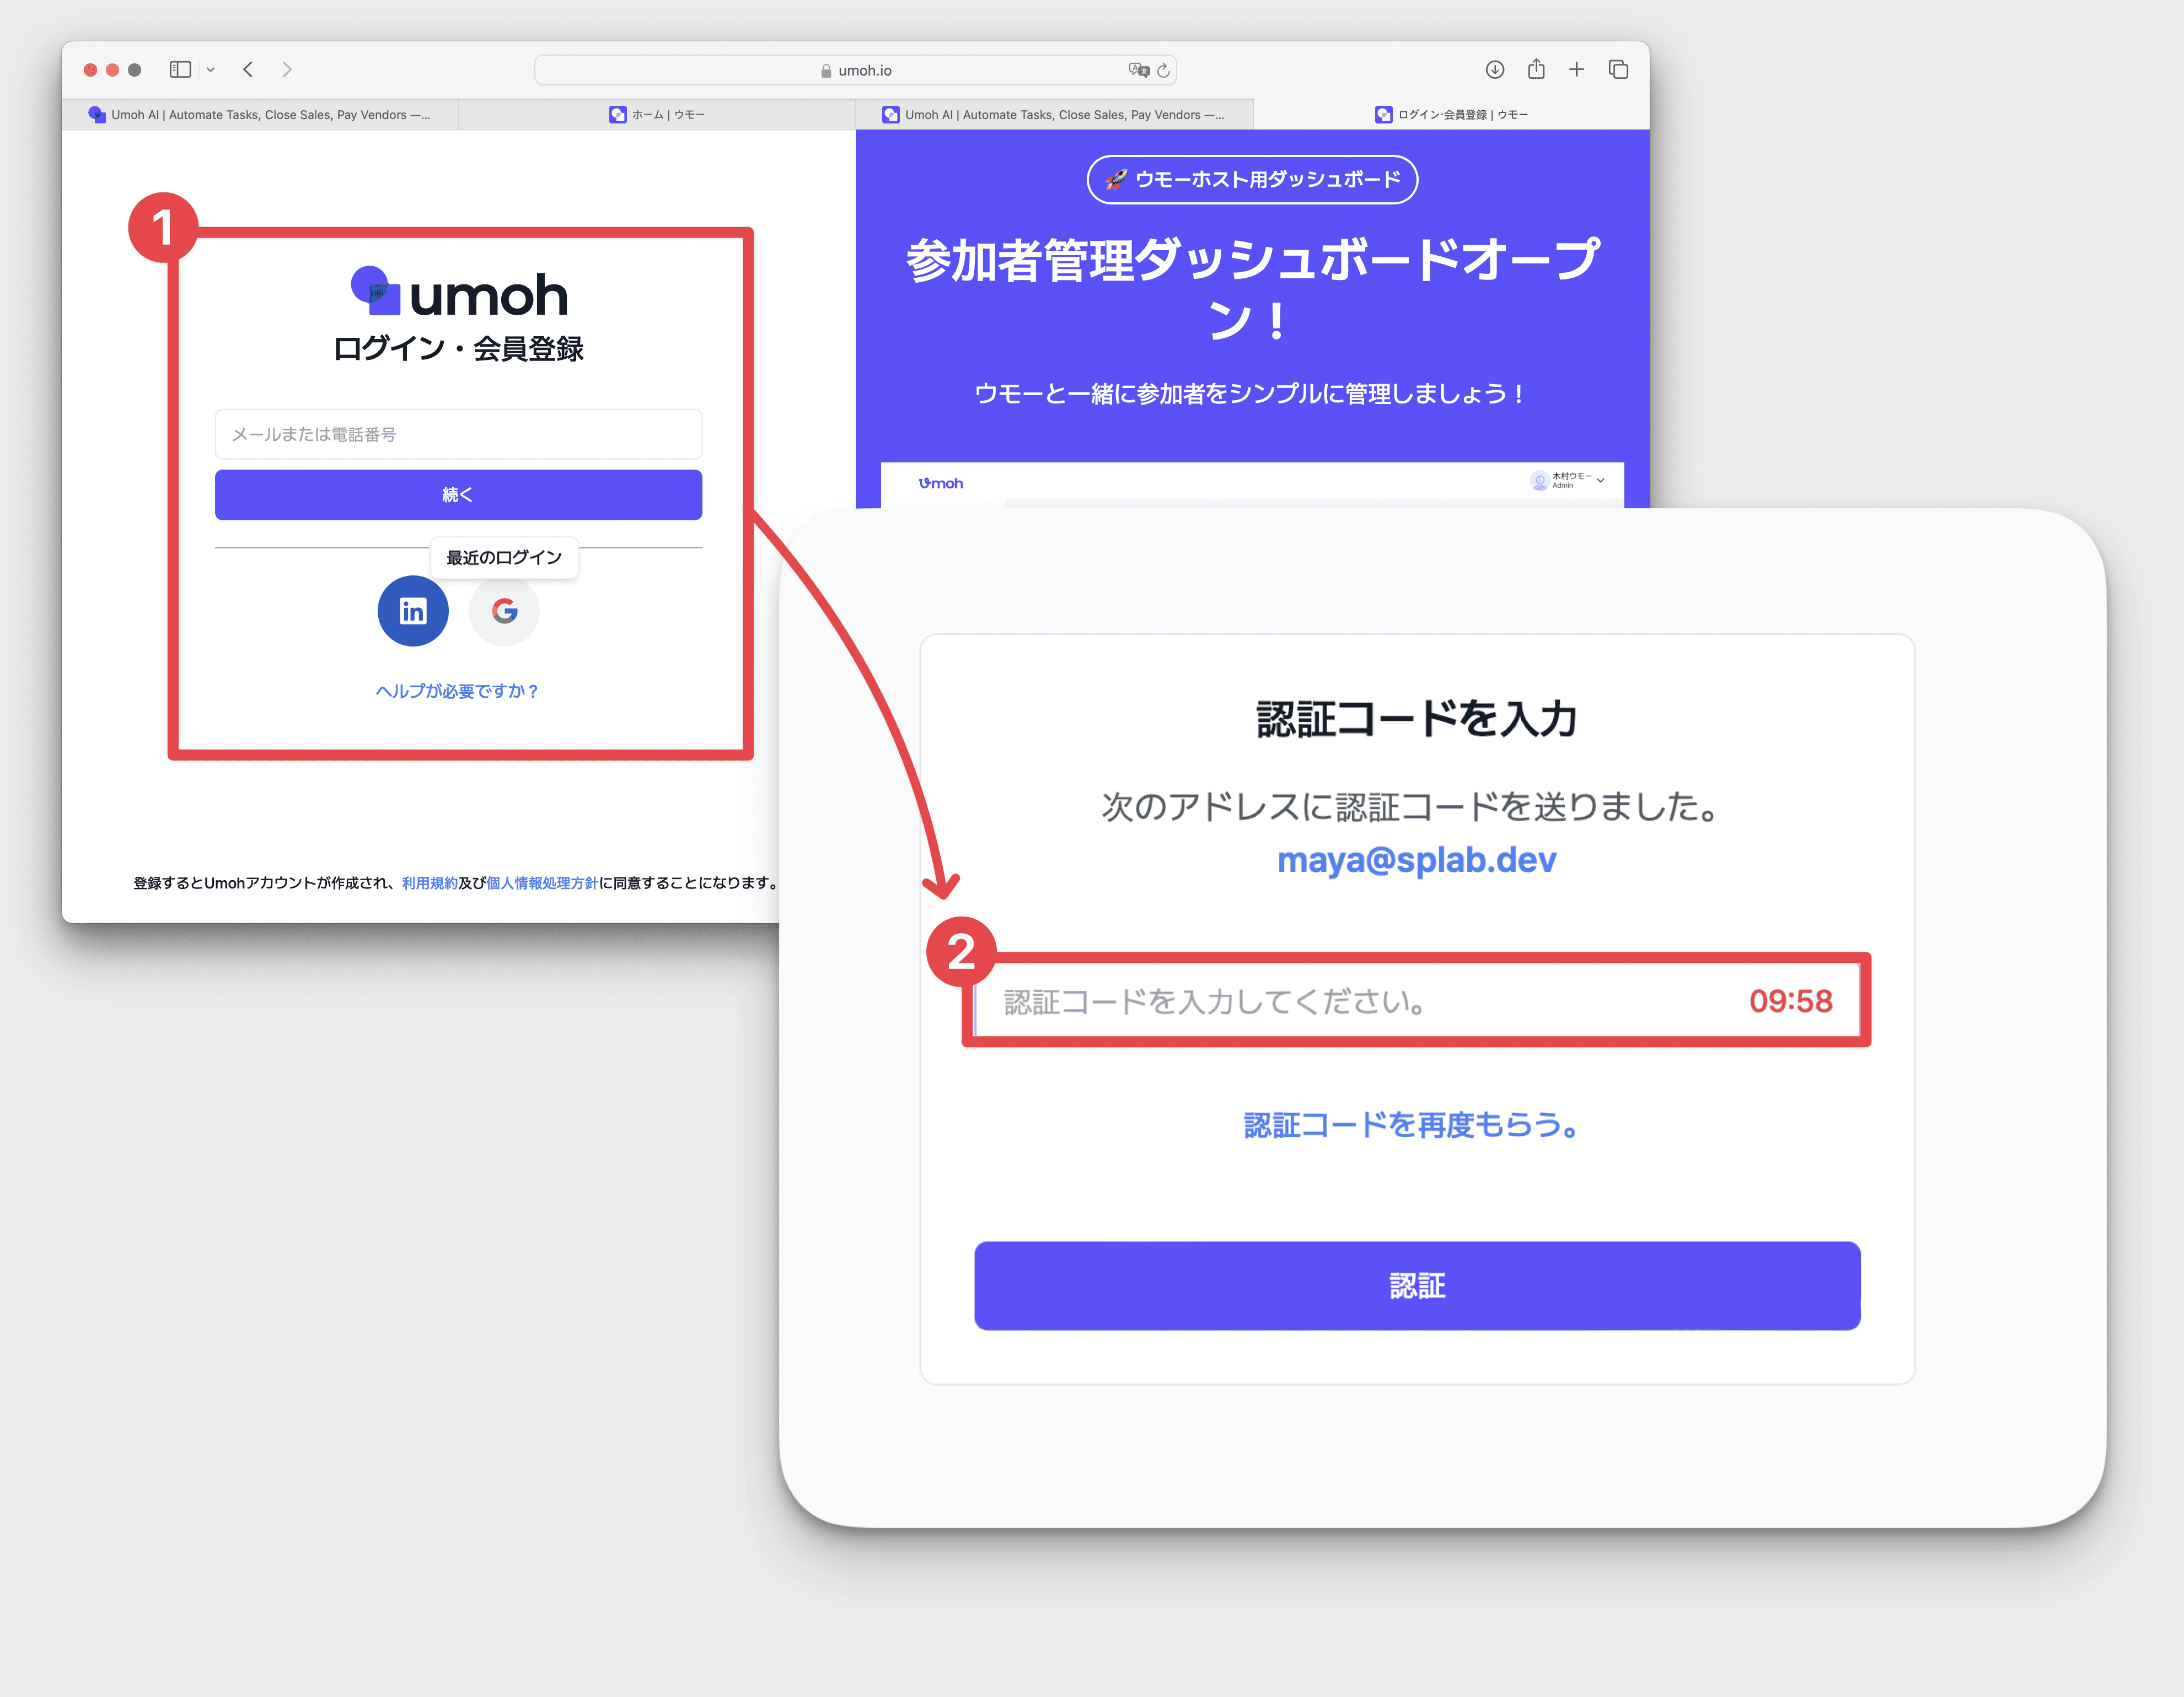The width and height of the screenshot is (2184, 1697).
Task: Add a new tab with plus icon
Action: pos(1576,70)
